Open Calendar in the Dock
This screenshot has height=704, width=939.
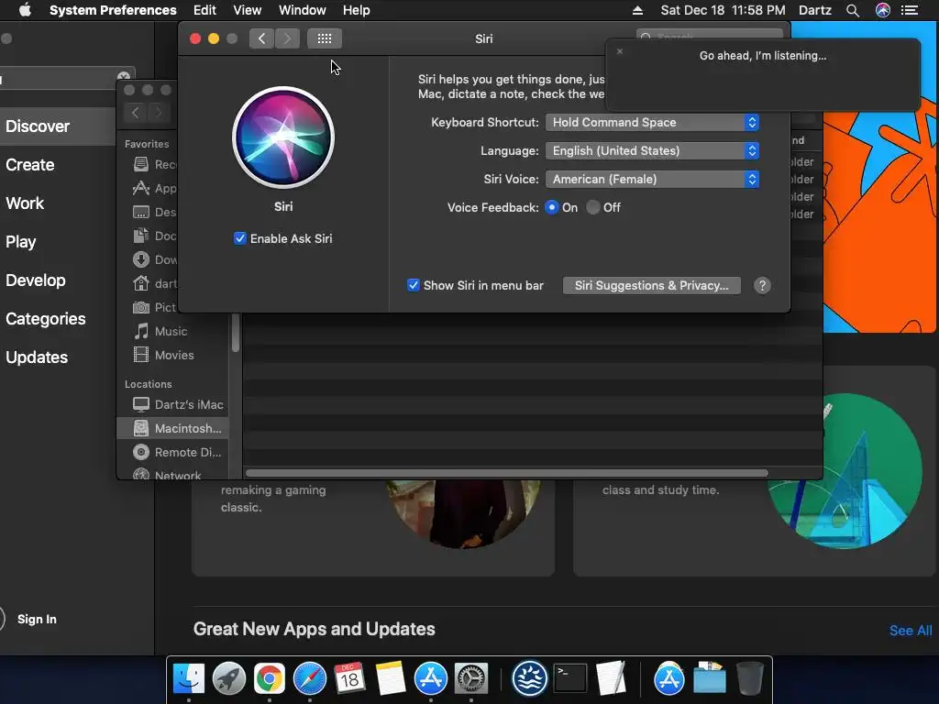click(349, 678)
